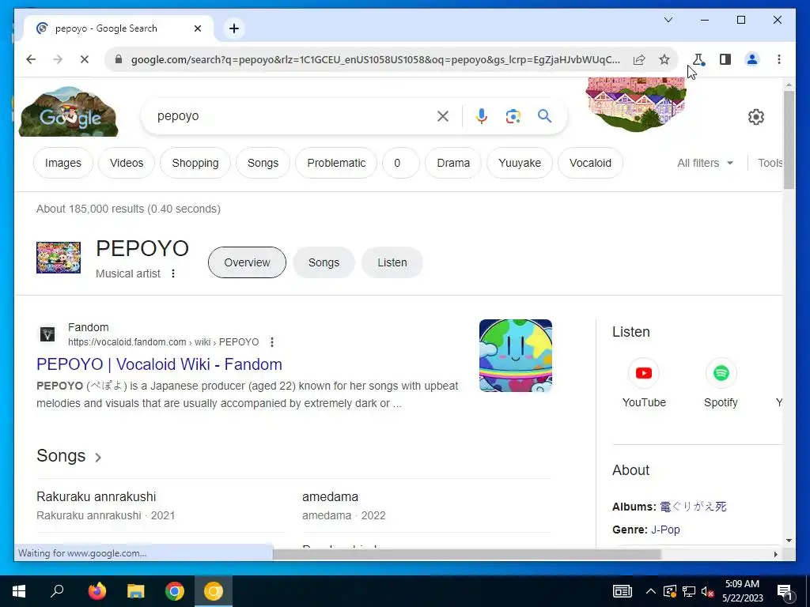Viewport: 810px width, 607px height.
Task: Close the pepoyo Google Search tab
Action: [x=197, y=28]
